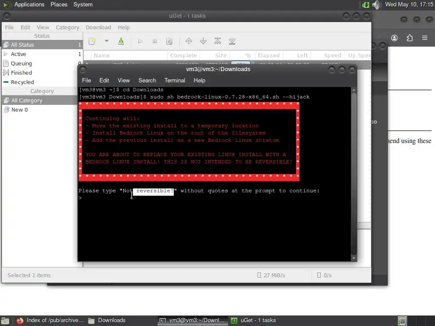Click the uGet window menu icon in titlebar

(6, 16)
